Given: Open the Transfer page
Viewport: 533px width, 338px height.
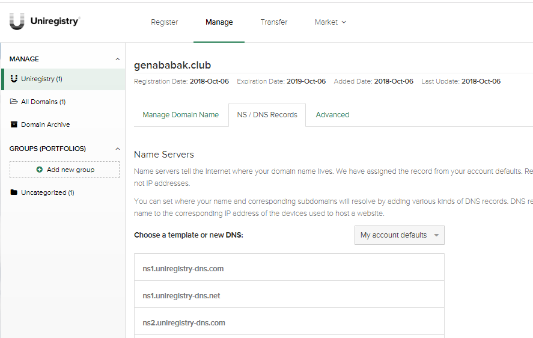Looking at the screenshot, I should [274, 22].
